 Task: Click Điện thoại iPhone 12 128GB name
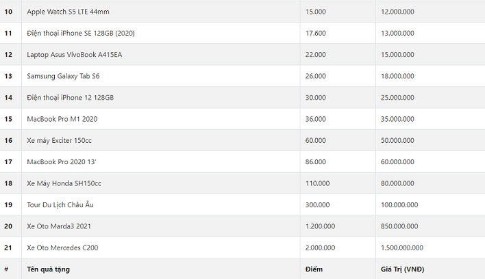[x=70, y=98]
